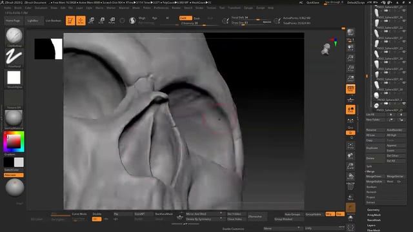This screenshot has height=232, width=413.
Task: Open the Document menu
Action: pyautogui.click(x=41, y=8)
